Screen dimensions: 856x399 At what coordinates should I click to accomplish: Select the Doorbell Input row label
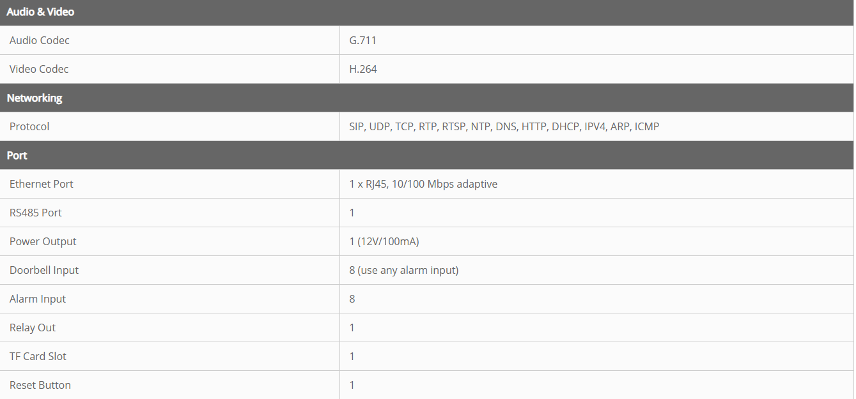[x=44, y=270]
